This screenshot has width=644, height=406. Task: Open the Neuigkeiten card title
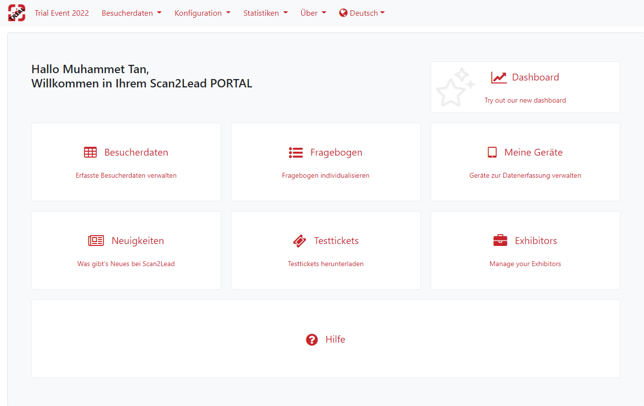(x=138, y=241)
